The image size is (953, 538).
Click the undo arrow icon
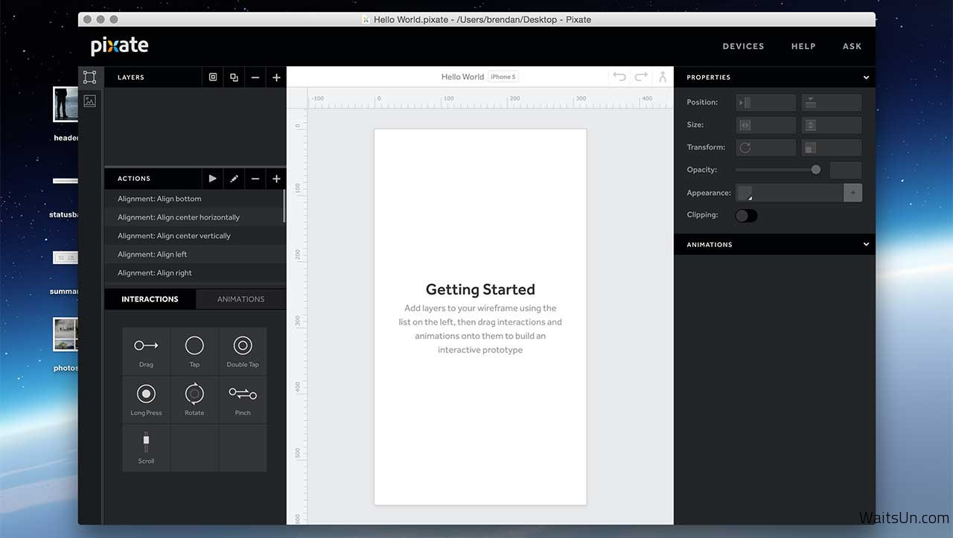[x=619, y=77]
